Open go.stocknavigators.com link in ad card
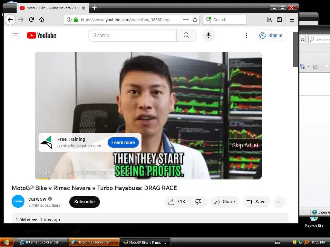 click(79, 146)
